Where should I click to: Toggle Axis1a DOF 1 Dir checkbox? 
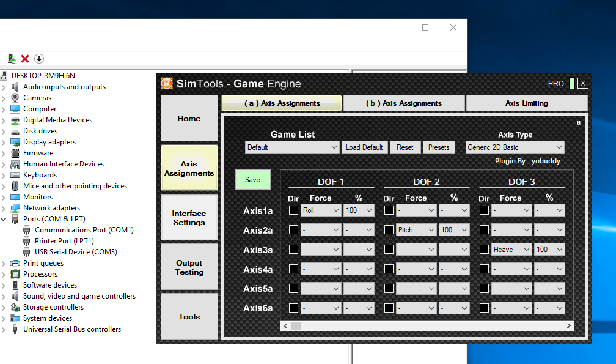click(x=293, y=210)
